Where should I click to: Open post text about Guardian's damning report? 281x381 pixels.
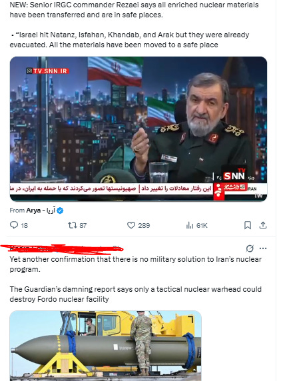point(136,294)
